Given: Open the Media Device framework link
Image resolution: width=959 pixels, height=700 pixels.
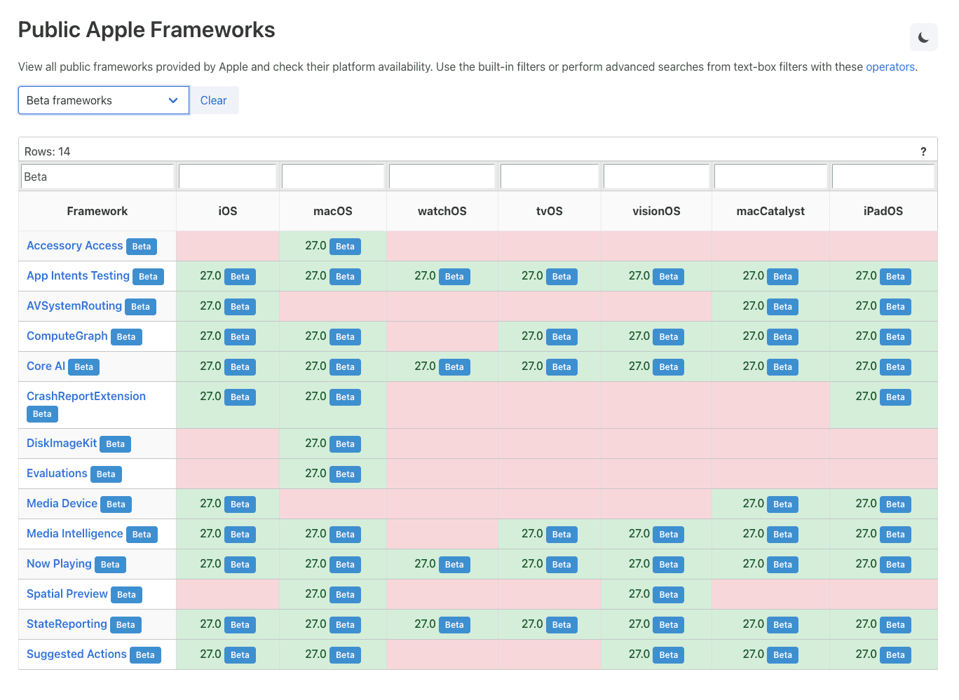Looking at the screenshot, I should pos(62,503).
